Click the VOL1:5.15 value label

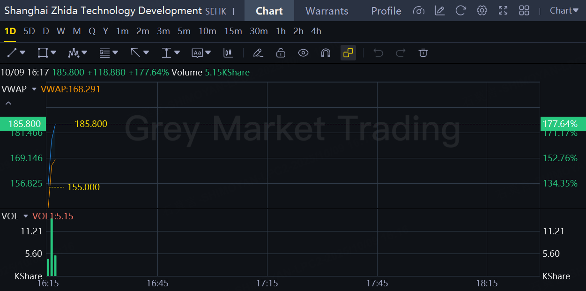(53, 216)
